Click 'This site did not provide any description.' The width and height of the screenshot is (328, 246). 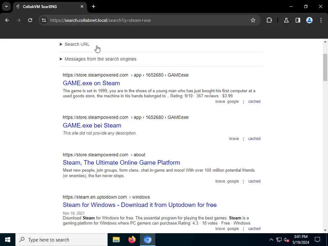100,133
